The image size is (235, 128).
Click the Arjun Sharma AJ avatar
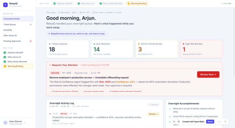6,122
